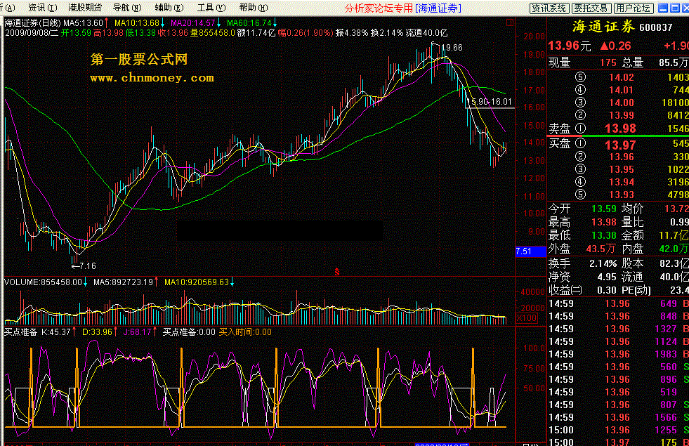The image size is (689, 446).
Task: Click the buy level 4 price 13.94
Action: (x=622, y=182)
